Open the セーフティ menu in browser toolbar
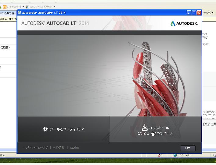The image size is (216, 165). pyautogui.click(x=208, y=13)
